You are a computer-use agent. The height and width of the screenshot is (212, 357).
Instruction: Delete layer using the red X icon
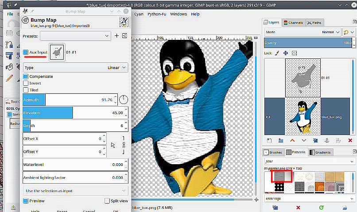pyautogui.click(x=349, y=140)
